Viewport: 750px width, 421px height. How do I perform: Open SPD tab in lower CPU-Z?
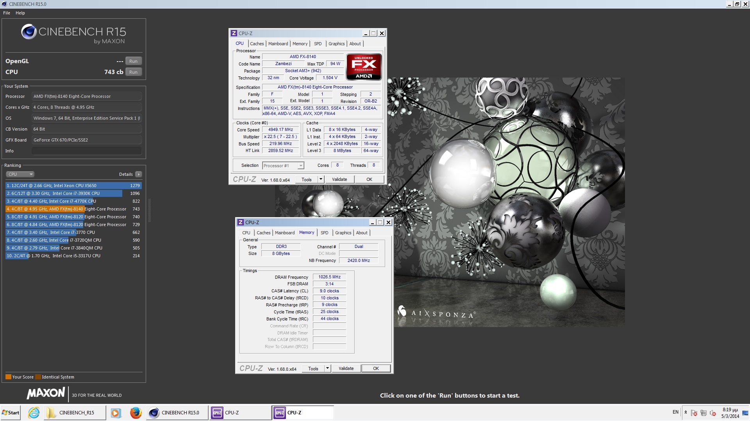[325, 233]
